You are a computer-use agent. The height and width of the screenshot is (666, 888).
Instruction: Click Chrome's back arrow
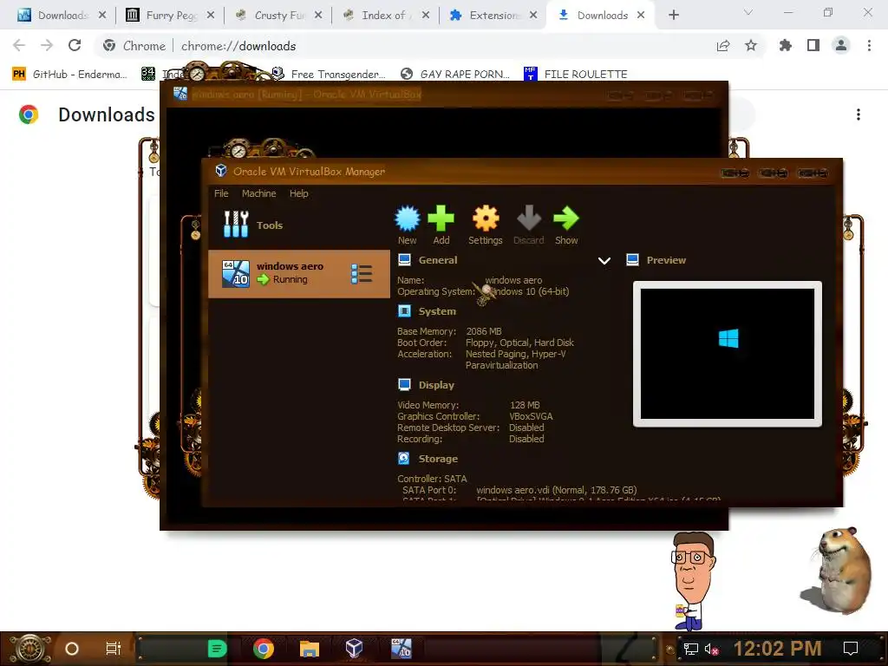tap(19, 45)
